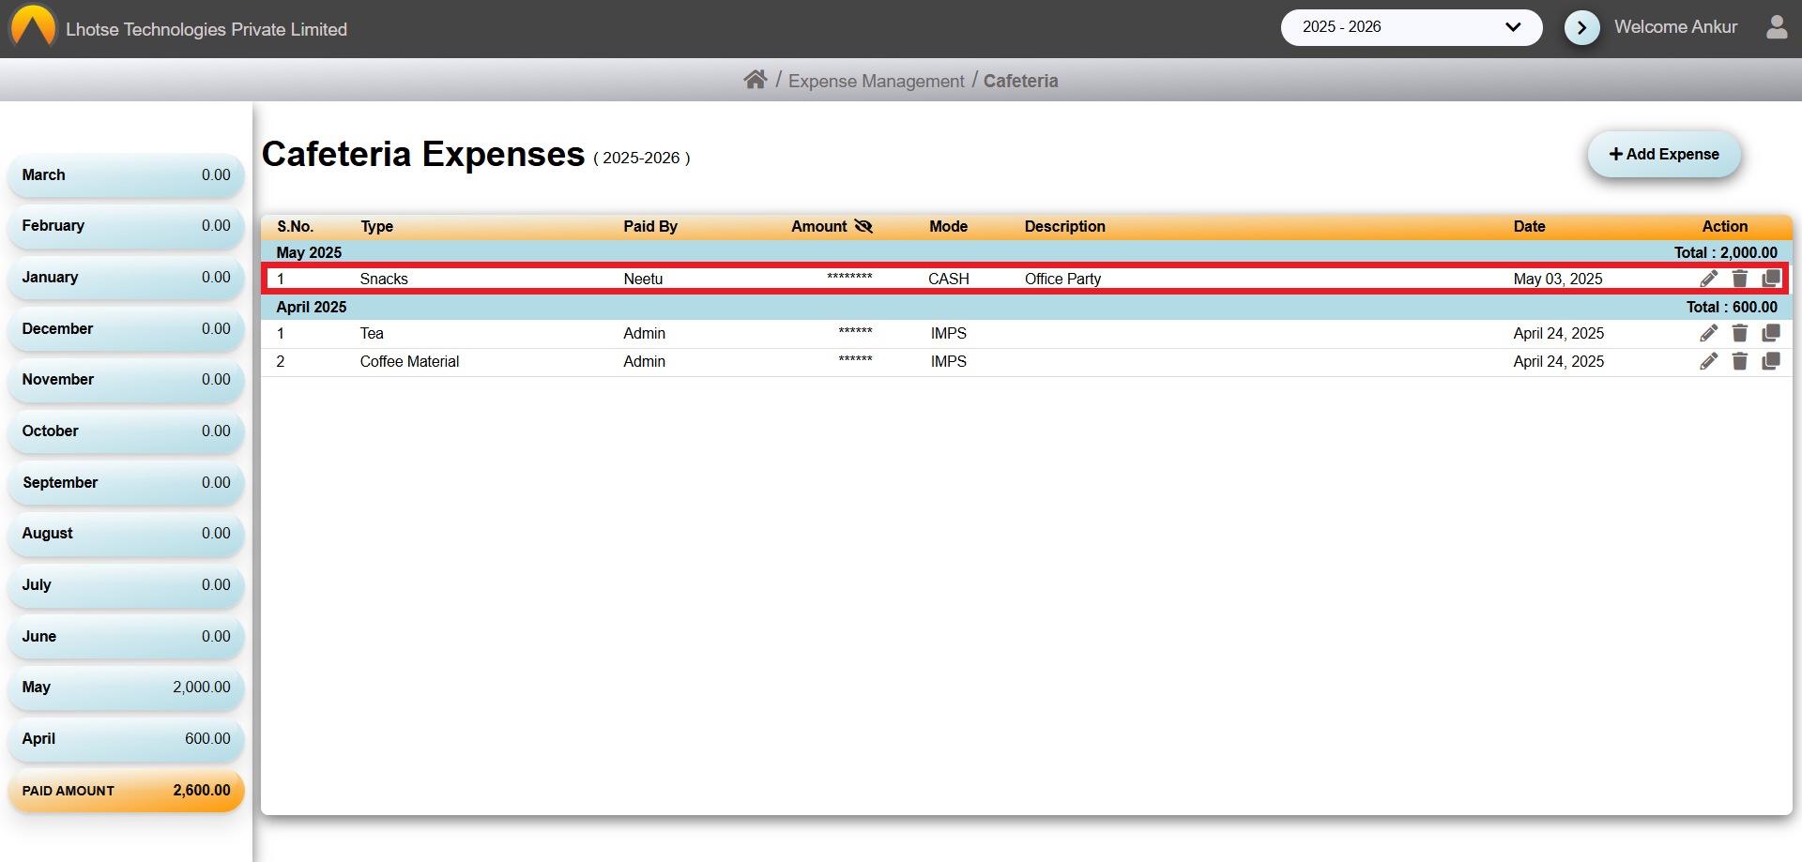Screen dimensions: 1802x862
Task: Click the Cafeteria Expenses page heading
Action: 423,154
